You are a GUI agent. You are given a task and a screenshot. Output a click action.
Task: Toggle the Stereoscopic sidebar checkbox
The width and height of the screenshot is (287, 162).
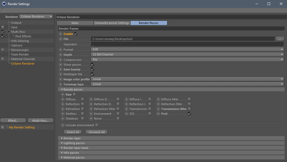[3, 50]
